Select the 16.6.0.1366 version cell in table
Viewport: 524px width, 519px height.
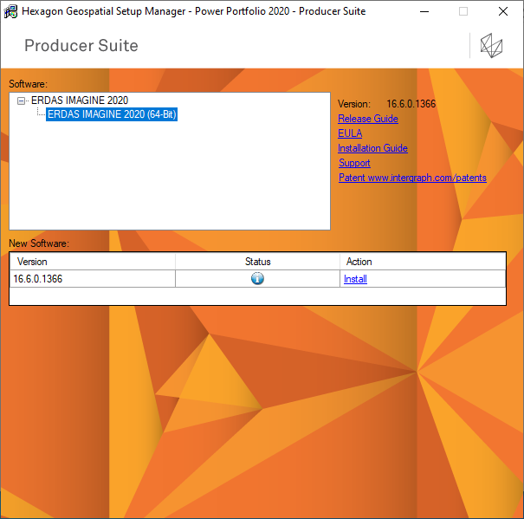click(x=93, y=279)
